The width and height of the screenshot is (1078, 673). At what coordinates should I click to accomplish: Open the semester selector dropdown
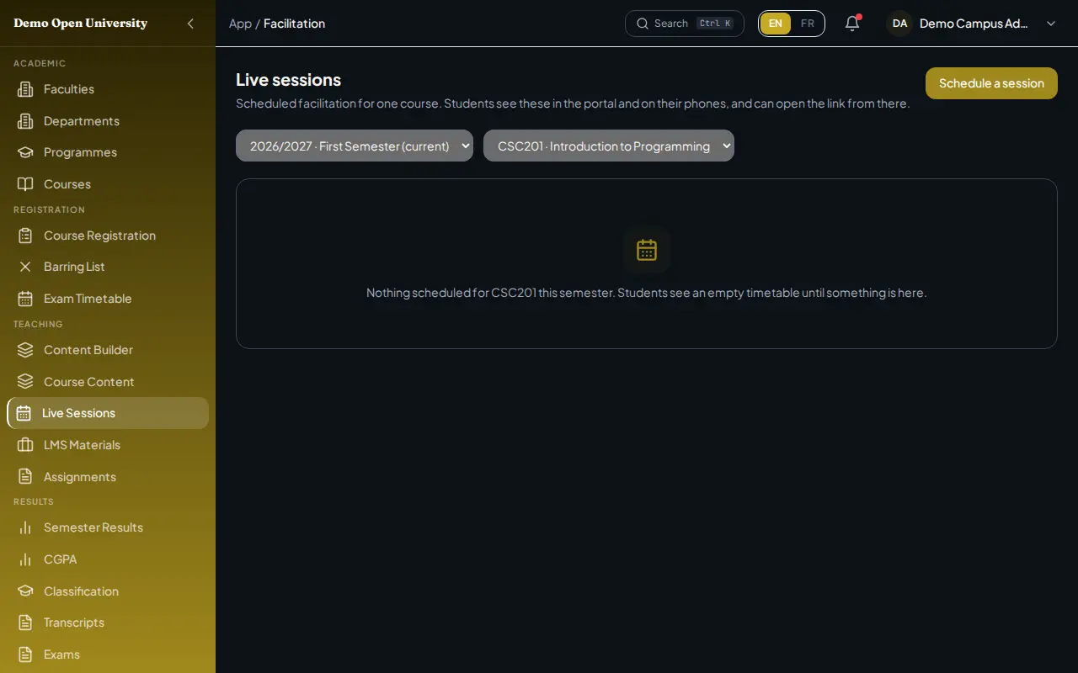355,146
